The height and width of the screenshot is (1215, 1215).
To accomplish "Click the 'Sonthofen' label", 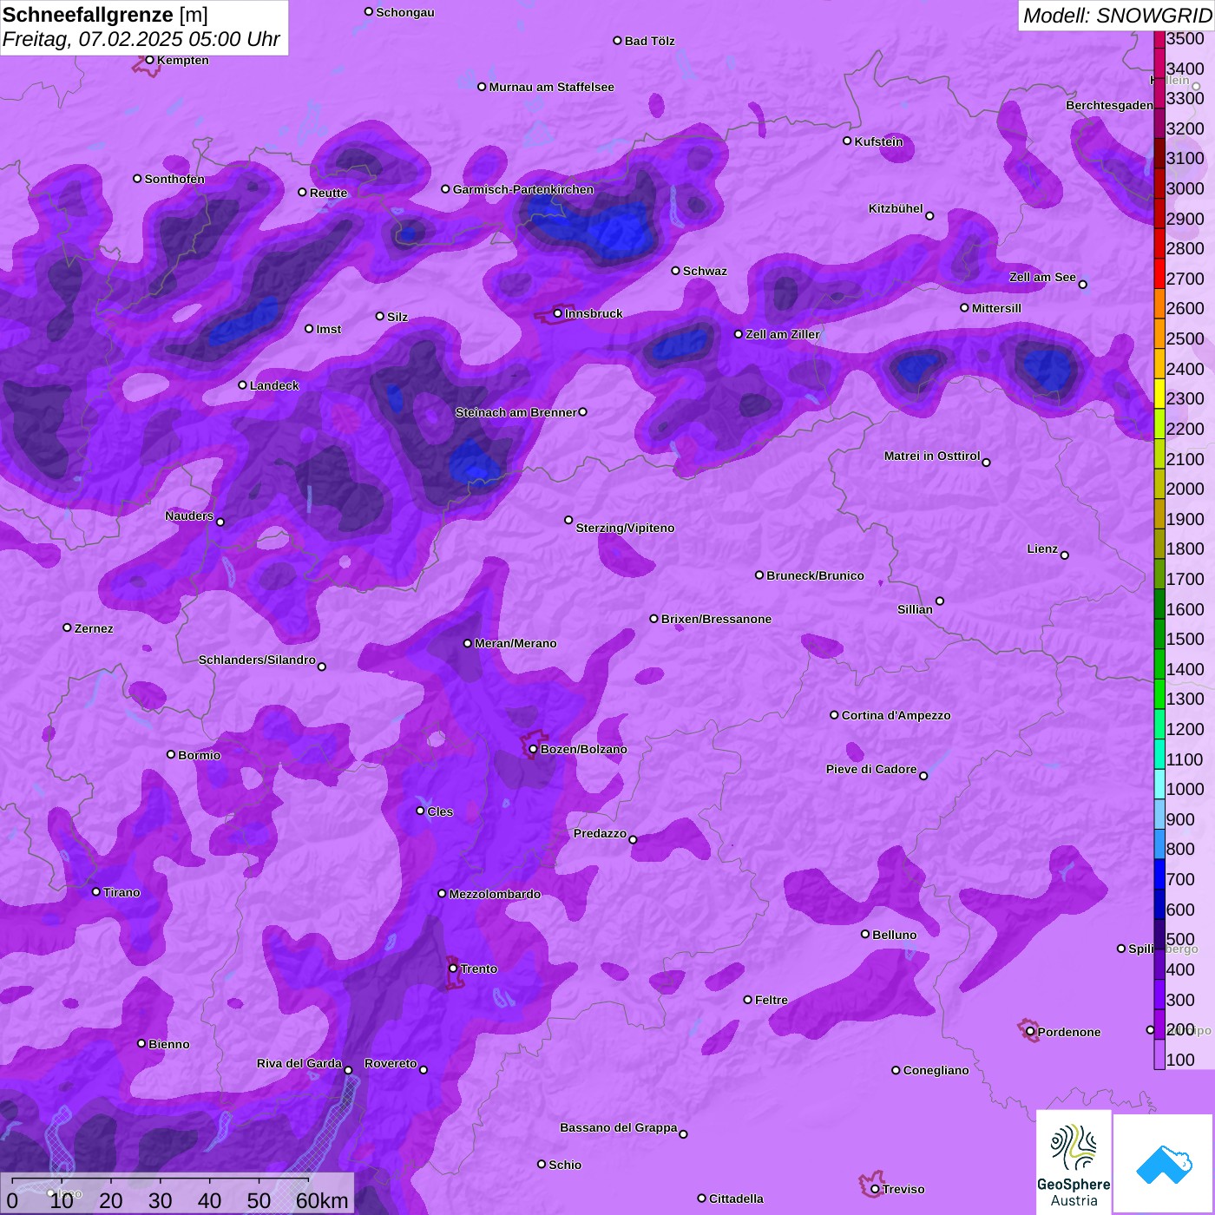I will [174, 179].
